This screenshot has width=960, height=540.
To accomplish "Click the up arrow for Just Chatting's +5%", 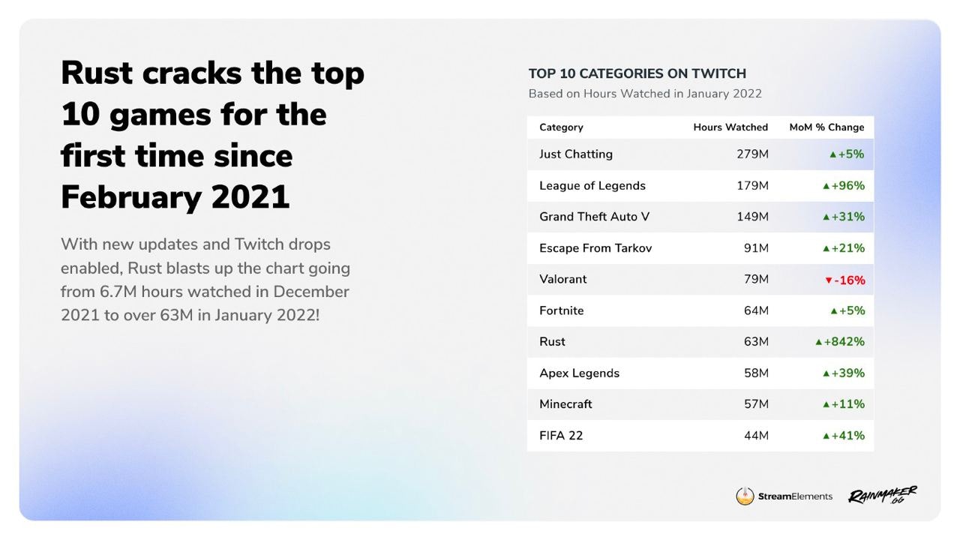I will (x=832, y=155).
